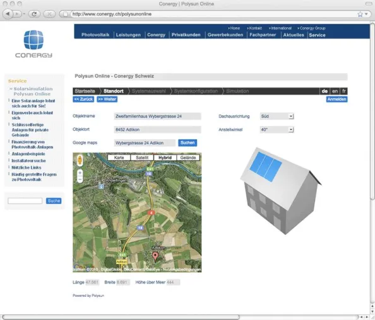The image size is (375, 320).
Task: Open 'Schlüsselfertige Anlagen für private Gebäude' link
Action: point(30,130)
